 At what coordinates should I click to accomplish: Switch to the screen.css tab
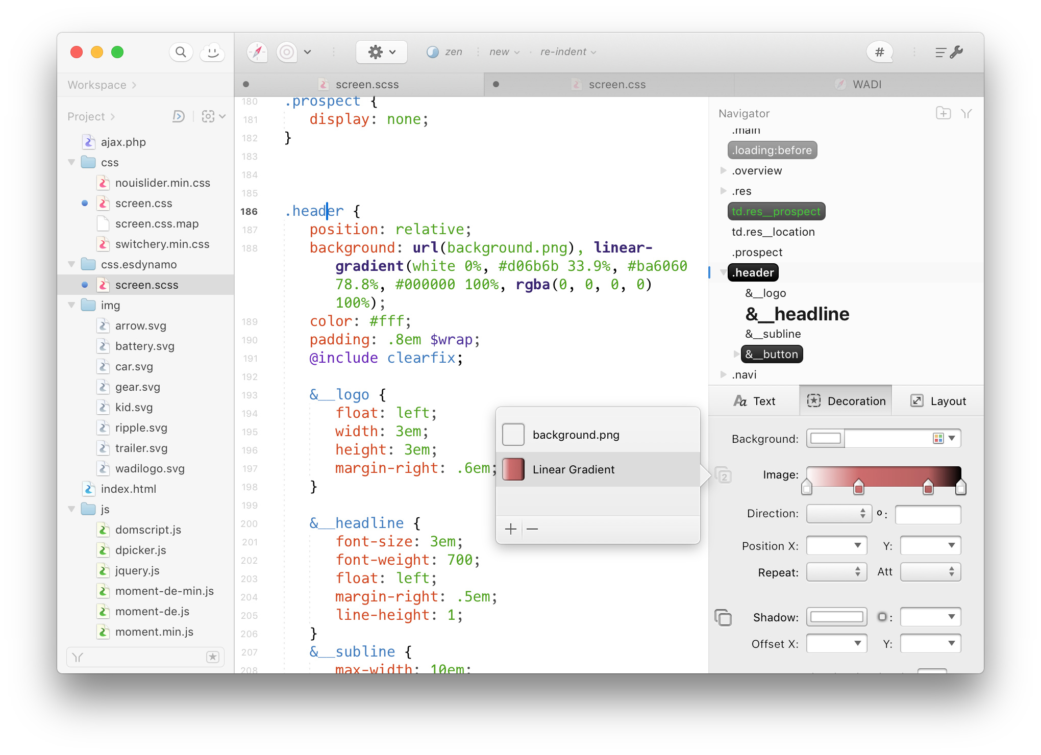coord(616,85)
